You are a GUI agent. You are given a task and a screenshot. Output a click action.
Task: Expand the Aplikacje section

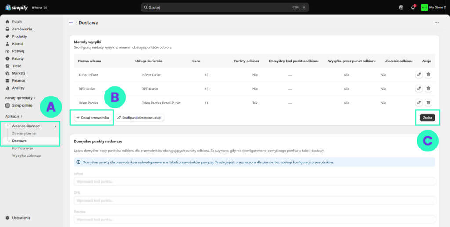14,116
